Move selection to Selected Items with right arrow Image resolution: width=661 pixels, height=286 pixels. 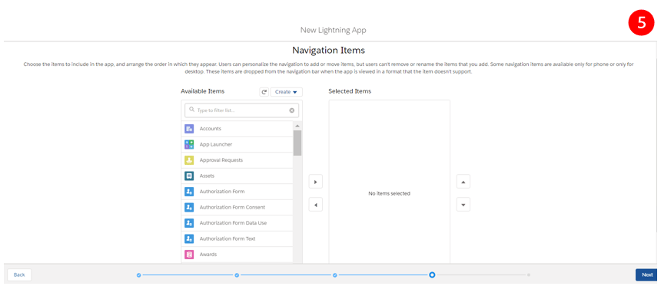coord(315,182)
